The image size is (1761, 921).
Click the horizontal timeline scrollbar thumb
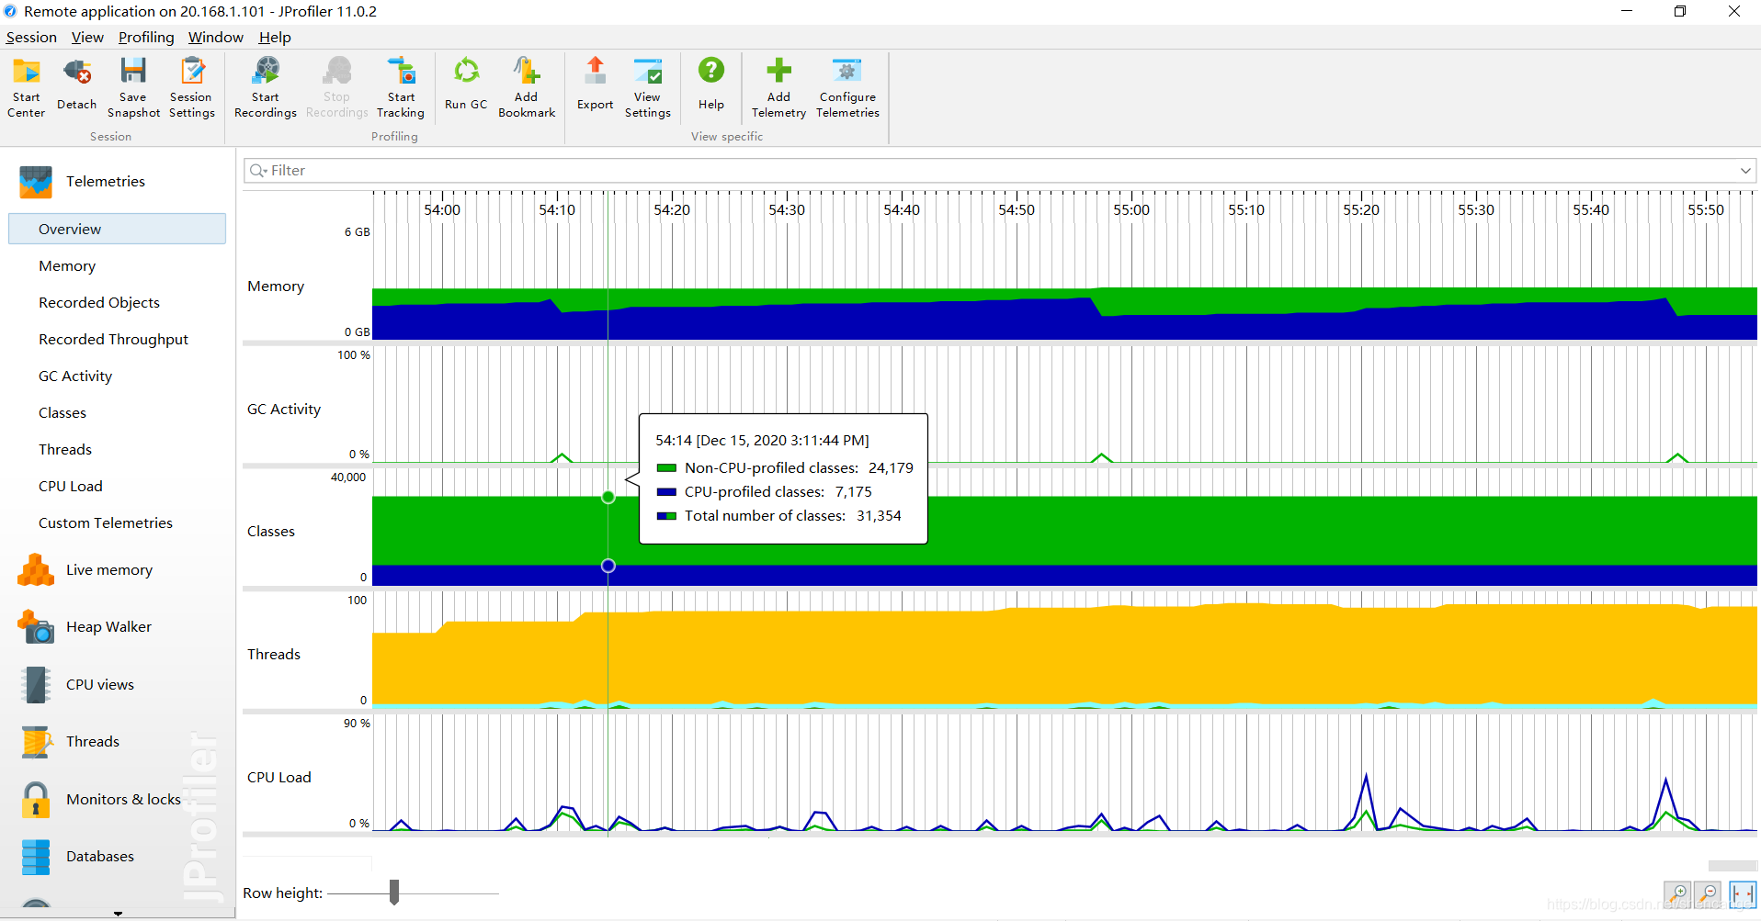point(1733,866)
